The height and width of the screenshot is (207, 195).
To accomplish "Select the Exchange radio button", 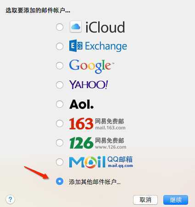I will [x=60, y=46].
